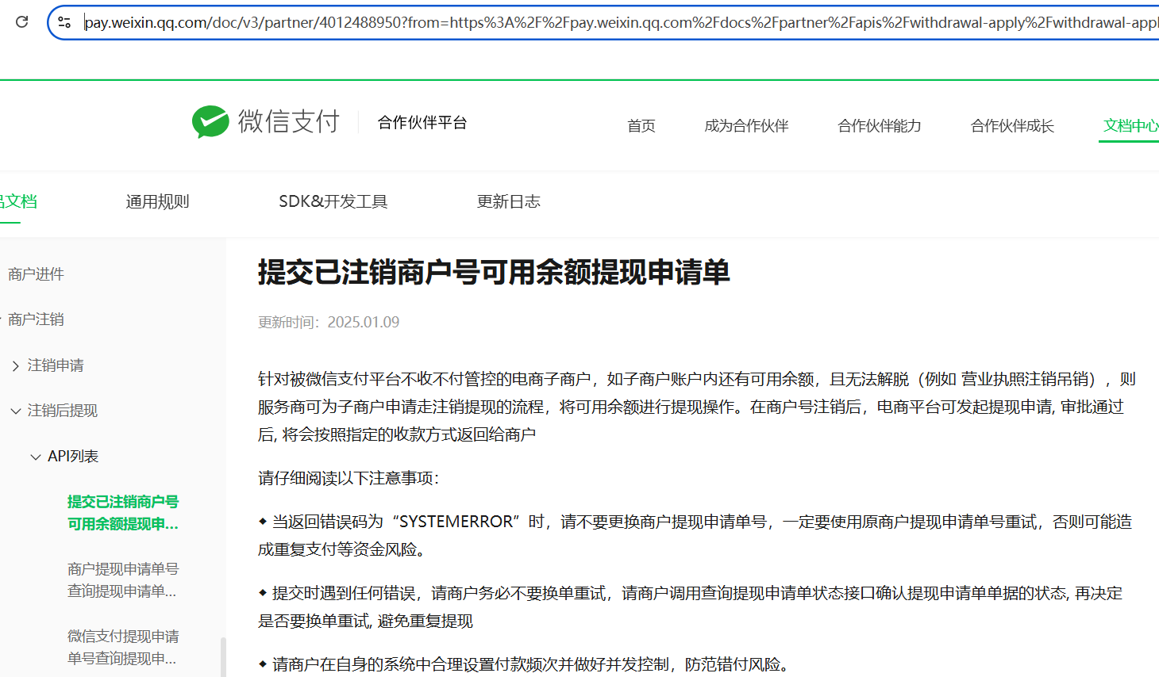Click the intro paragraph starting 针对被微信支付平台

coord(697,407)
